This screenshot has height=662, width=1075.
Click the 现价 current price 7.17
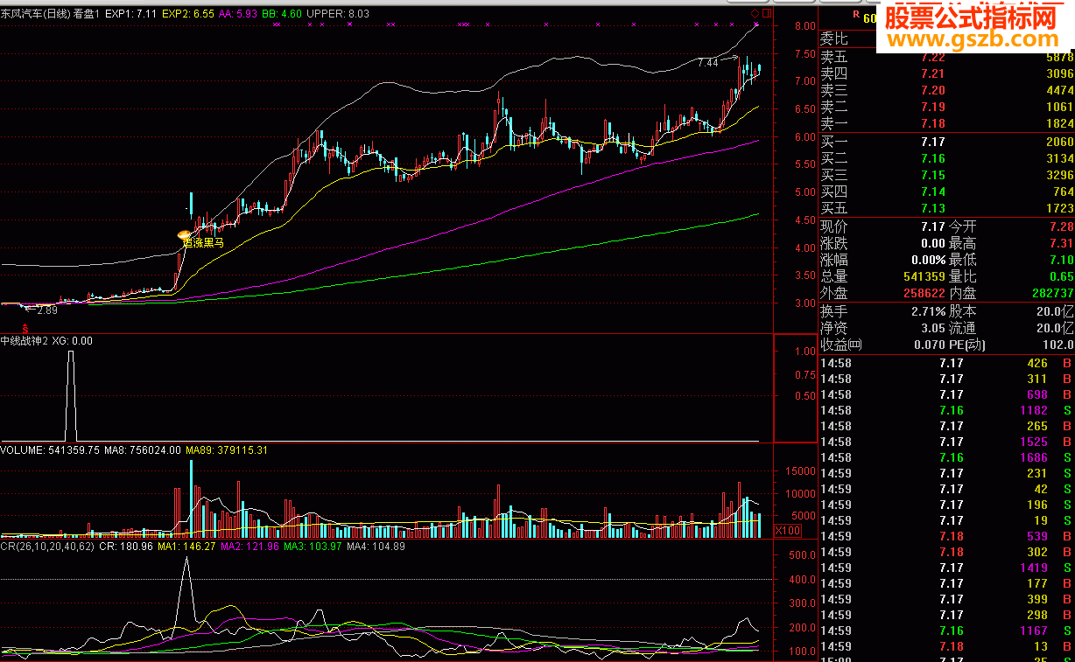click(931, 226)
